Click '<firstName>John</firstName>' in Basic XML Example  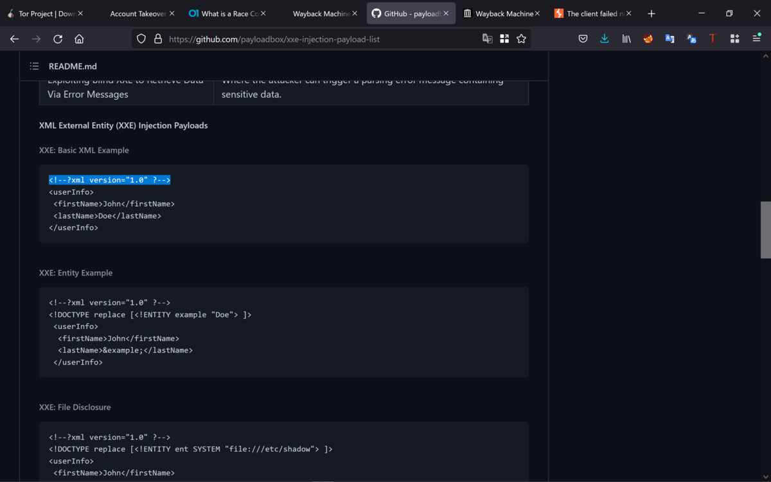(114, 204)
